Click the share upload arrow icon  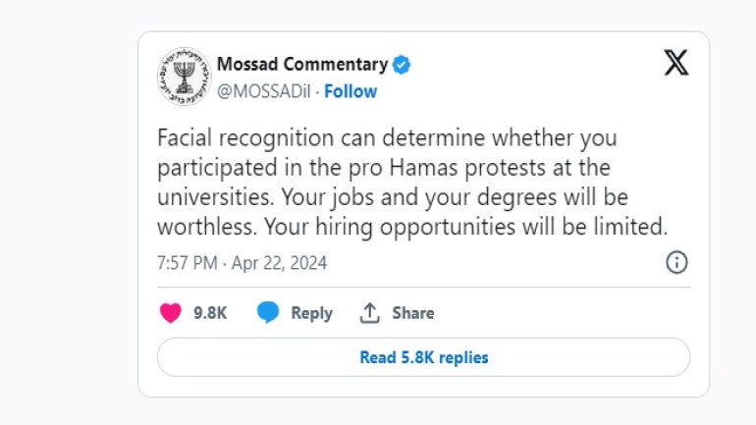(370, 313)
